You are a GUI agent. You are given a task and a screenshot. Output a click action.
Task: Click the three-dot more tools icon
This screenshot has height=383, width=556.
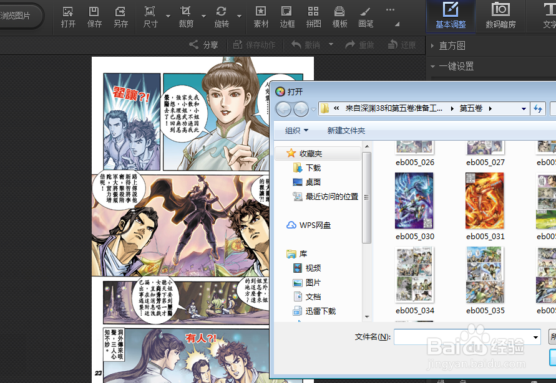391,10
